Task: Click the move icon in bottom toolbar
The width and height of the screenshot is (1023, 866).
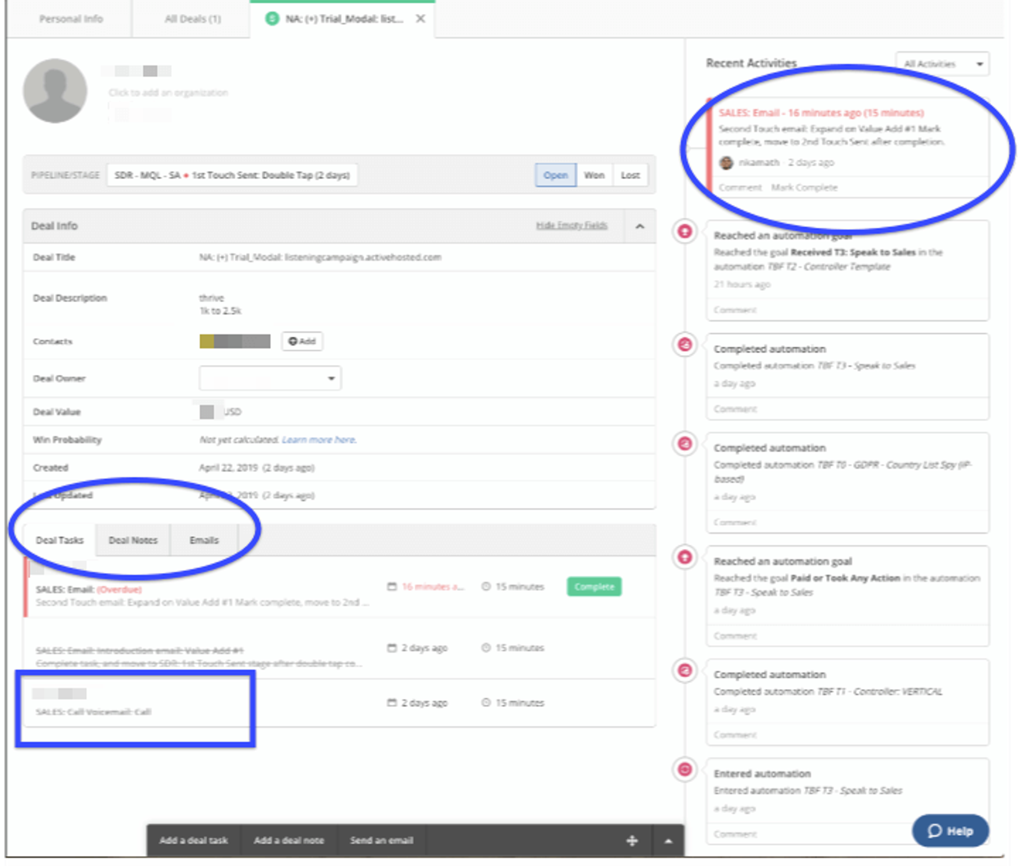Action: (632, 840)
